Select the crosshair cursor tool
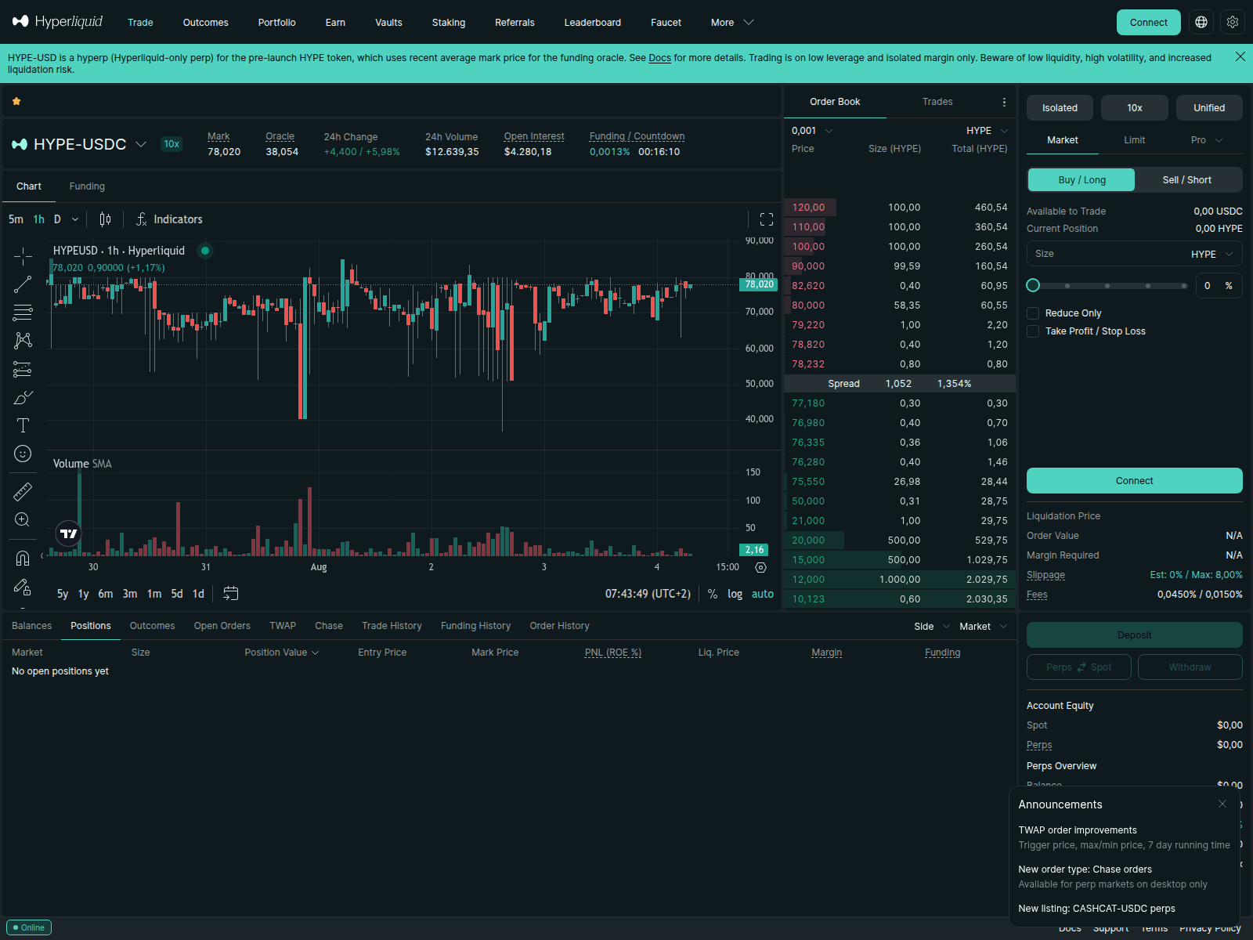Screen dimensions: 1253x940 [23, 256]
